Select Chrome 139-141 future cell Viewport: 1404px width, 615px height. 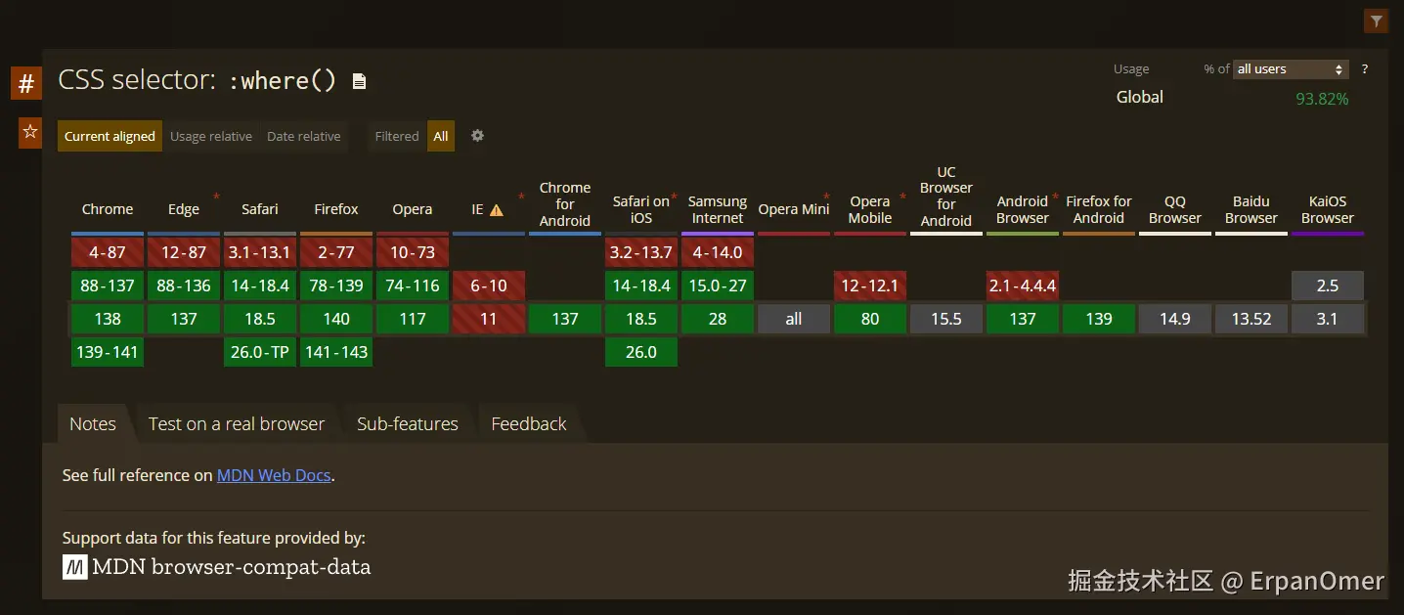coord(108,352)
